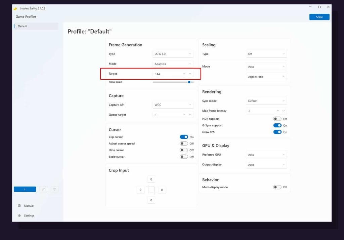Add a new game profile with plus button
This screenshot has height=240, width=344.
point(25,189)
